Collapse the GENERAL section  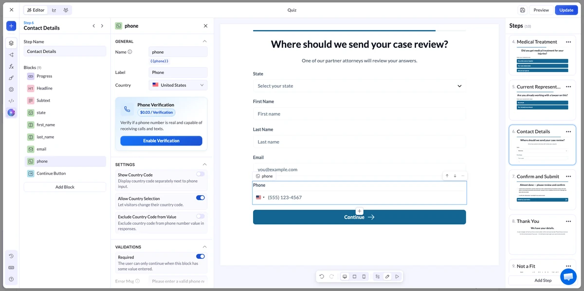tap(204, 41)
